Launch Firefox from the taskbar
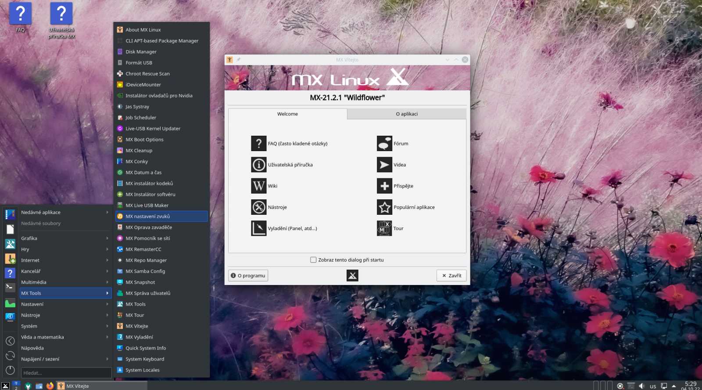 [50, 386]
